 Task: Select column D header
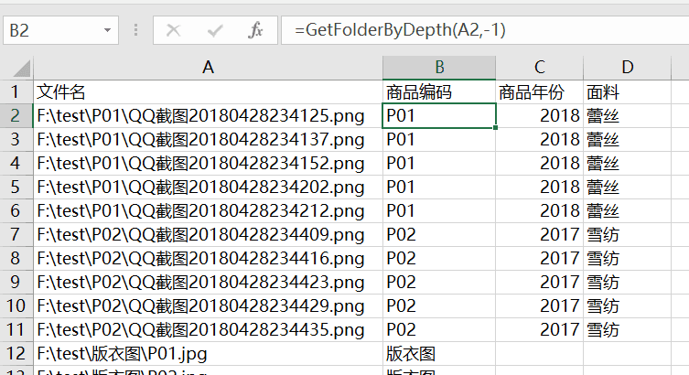628,68
